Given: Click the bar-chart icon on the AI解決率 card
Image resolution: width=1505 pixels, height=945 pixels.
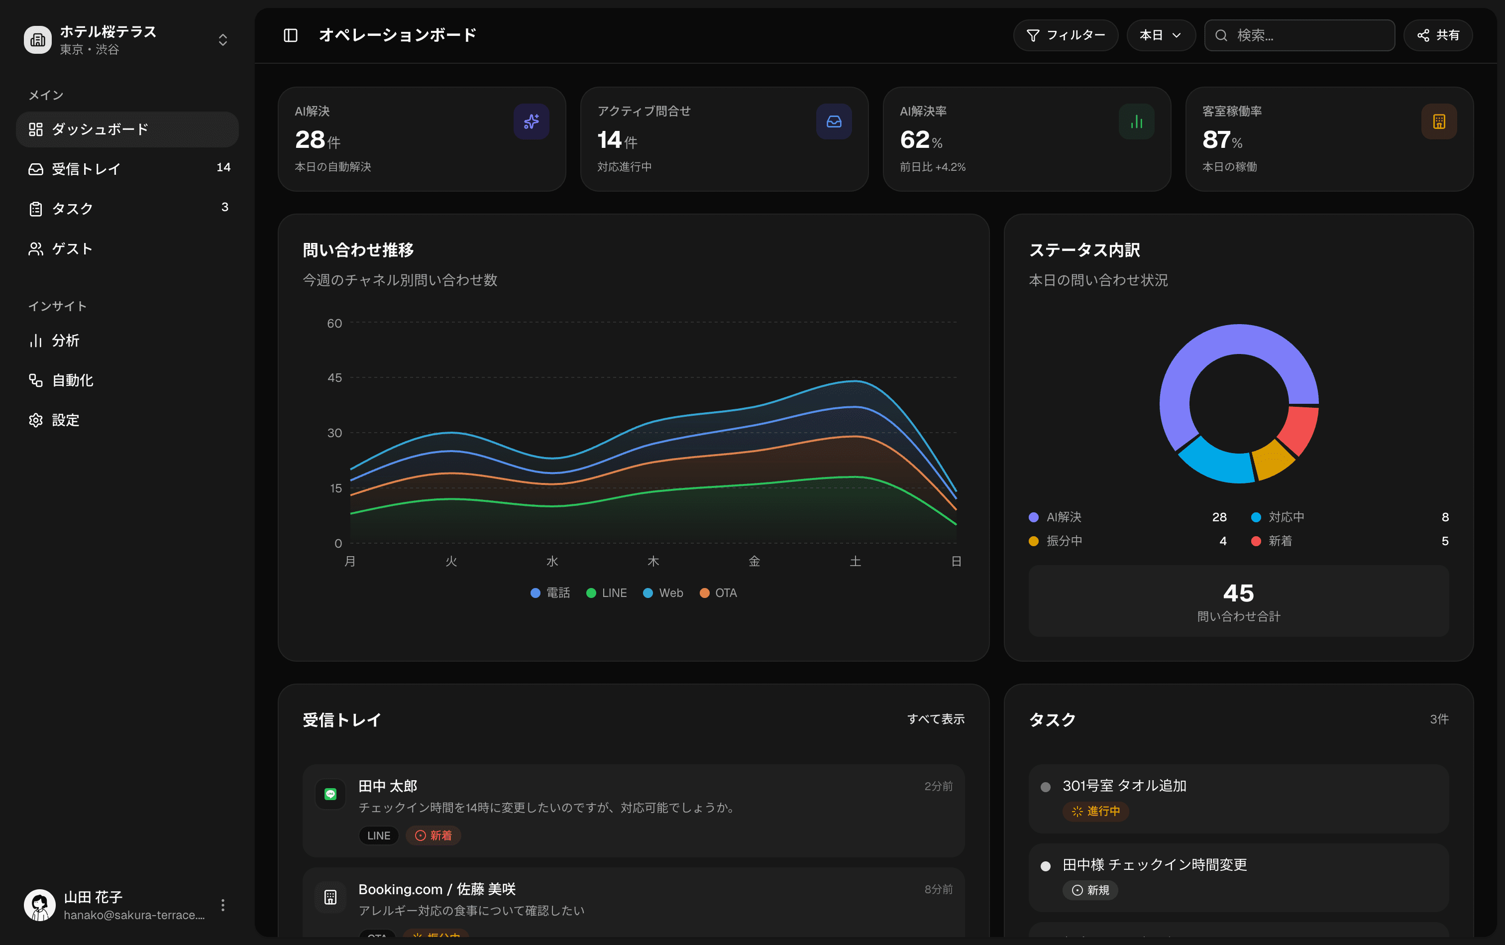Looking at the screenshot, I should point(1136,121).
